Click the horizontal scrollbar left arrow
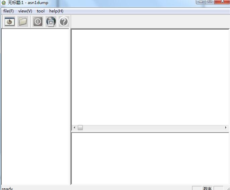 (74, 127)
